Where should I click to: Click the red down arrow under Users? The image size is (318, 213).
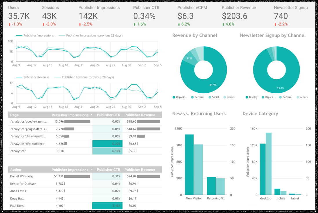[10, 24]
